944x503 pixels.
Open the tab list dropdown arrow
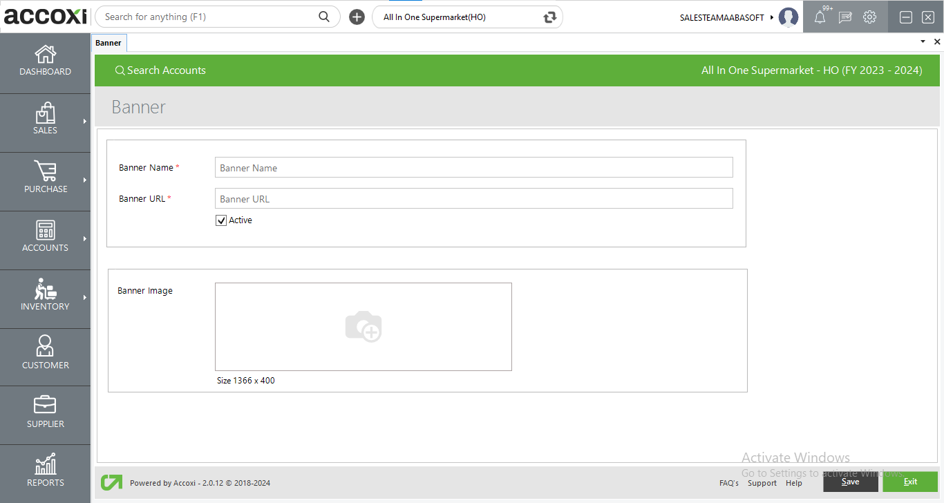(x=923, y=42)
